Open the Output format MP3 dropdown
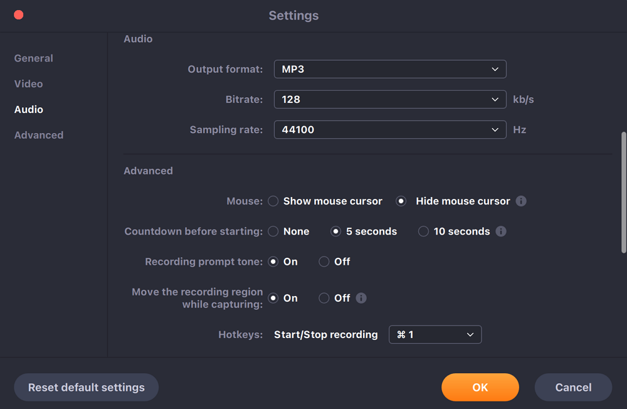The image size is (627, 409). [390, 69]
